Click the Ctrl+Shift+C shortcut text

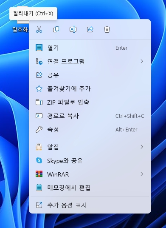pos(130,116)
